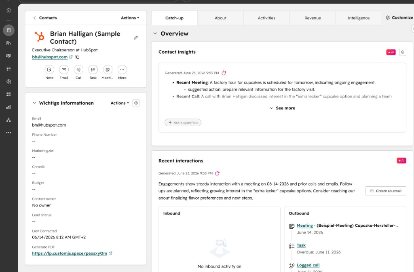Viewport: 414px width, 272px height.
Task: Compose an Email to the contact
Action: 64,70
